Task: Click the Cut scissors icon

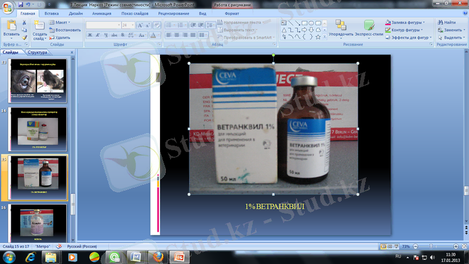Action: tap(24, 22)
